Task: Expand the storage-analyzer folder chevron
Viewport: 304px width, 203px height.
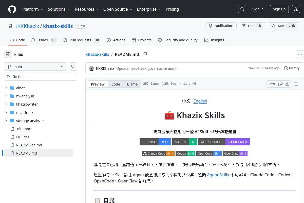Action: [6, 121]
